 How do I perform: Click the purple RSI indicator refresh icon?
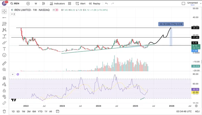click(18, 74)
